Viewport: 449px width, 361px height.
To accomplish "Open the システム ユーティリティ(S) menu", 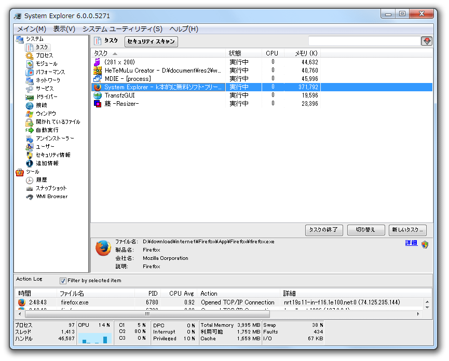I will (123, 29).
